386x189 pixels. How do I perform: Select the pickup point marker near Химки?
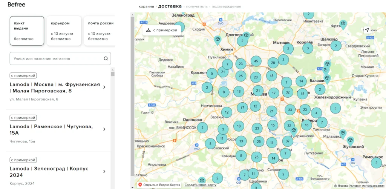218,39
